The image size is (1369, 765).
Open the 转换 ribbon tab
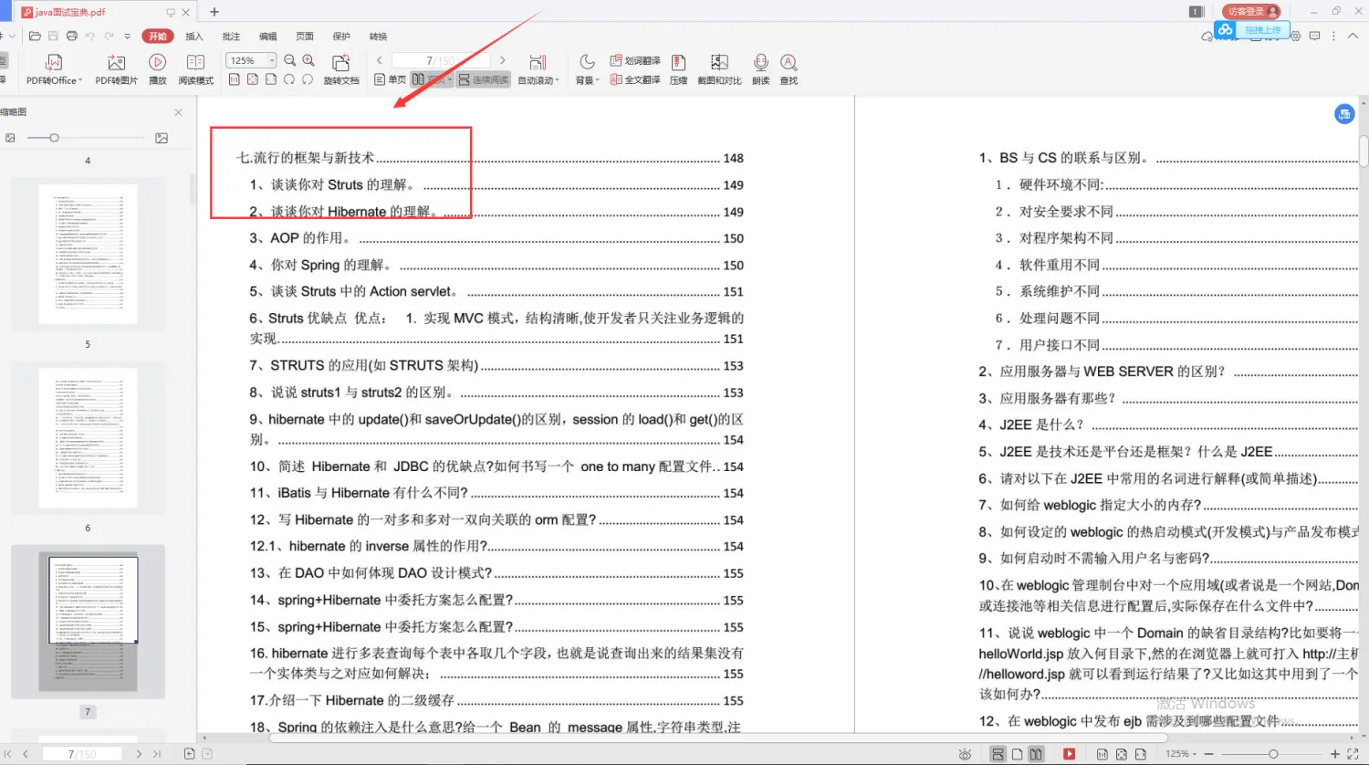point(378,37)
